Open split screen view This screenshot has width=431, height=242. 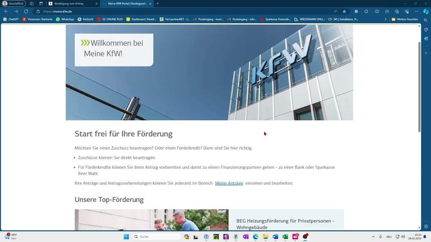point(377,11)
